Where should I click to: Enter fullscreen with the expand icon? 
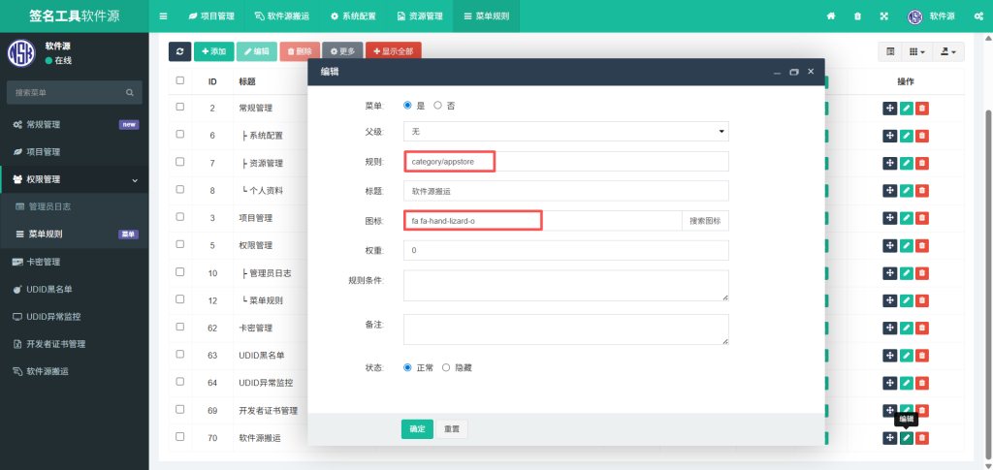pos(883,16)
